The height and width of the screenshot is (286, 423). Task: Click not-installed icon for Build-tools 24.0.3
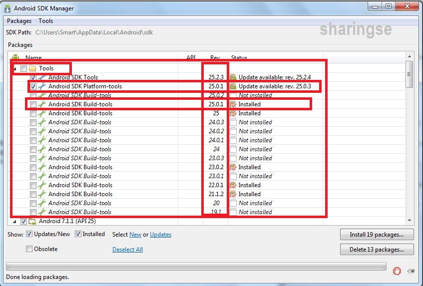(234, 122)
